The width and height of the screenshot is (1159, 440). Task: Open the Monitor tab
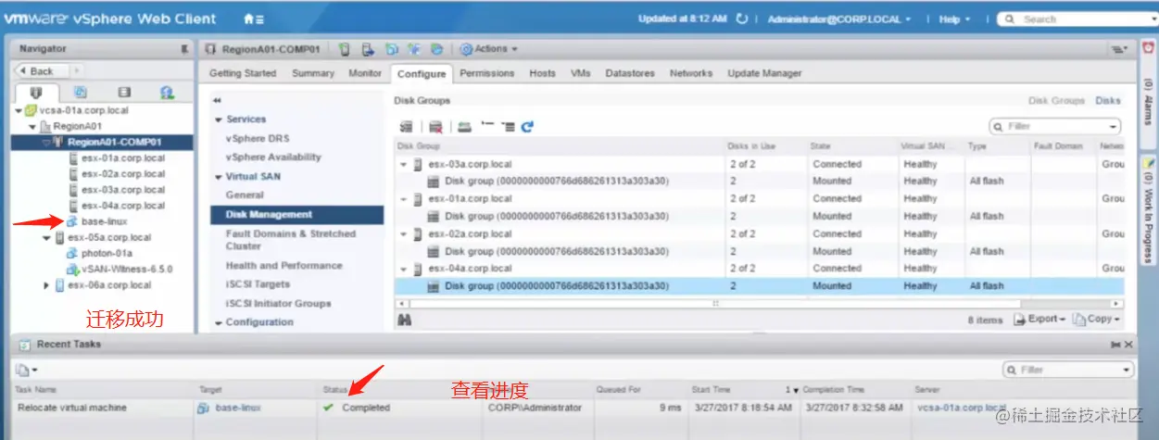pyautogui.click(x=365, y=73)
